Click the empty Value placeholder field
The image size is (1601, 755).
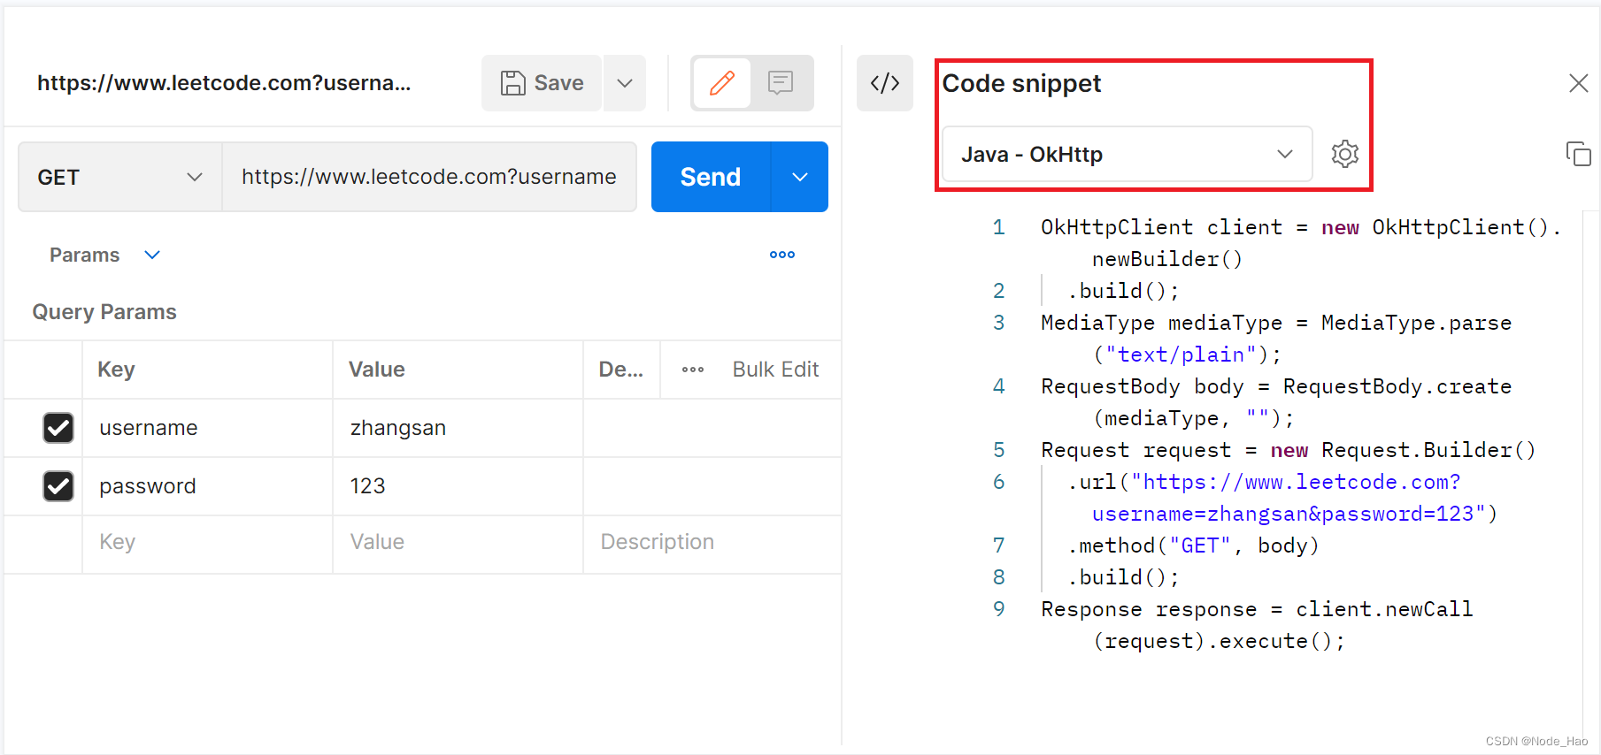click(x=458, y=542)
